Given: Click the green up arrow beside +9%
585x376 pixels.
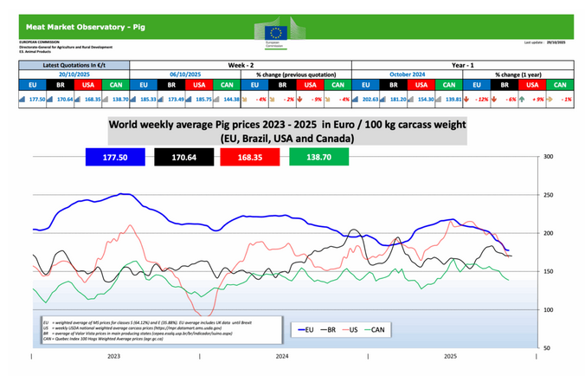Looking at the screenshot, I should click(523, 100).
